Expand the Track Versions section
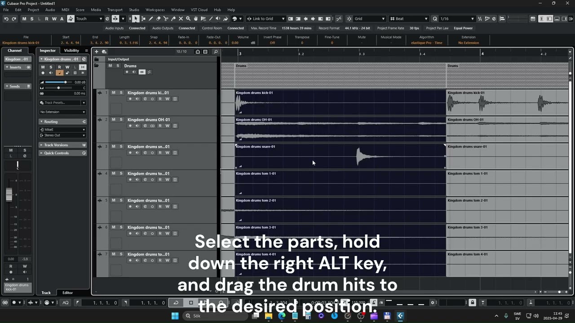The height and width of the screenshot is (323, 575). [63, 145]
